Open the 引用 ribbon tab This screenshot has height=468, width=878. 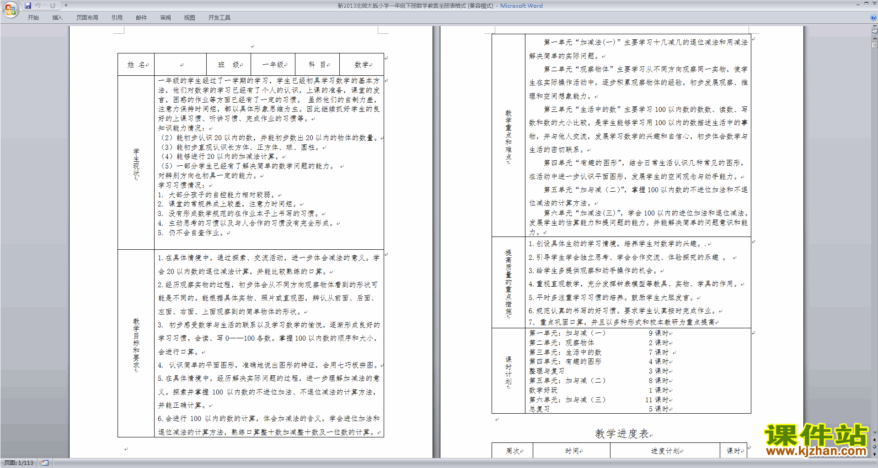click(117, 17)
